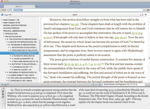Open footnote 68 superscript
Viewport: 150px width, 109px height.
pyautogui.click(x=129, y=41)
